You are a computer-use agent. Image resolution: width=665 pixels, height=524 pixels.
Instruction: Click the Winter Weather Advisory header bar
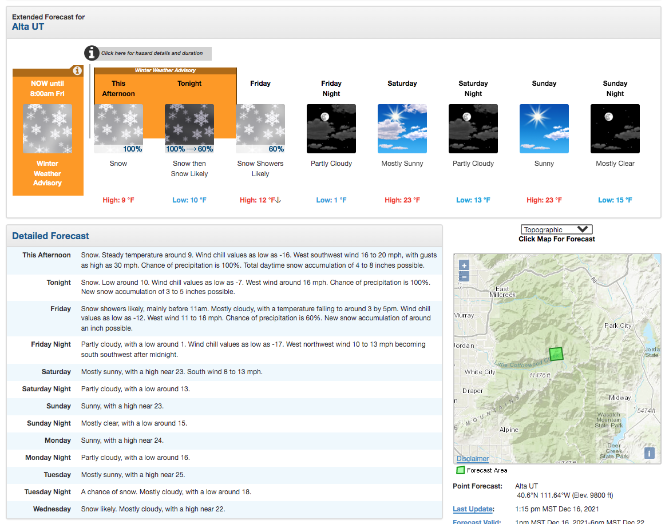165,70
